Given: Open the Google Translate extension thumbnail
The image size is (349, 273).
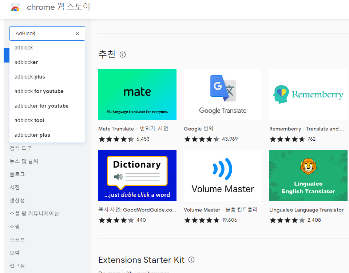Looking at the screenshot, I should tap(223, 95).
